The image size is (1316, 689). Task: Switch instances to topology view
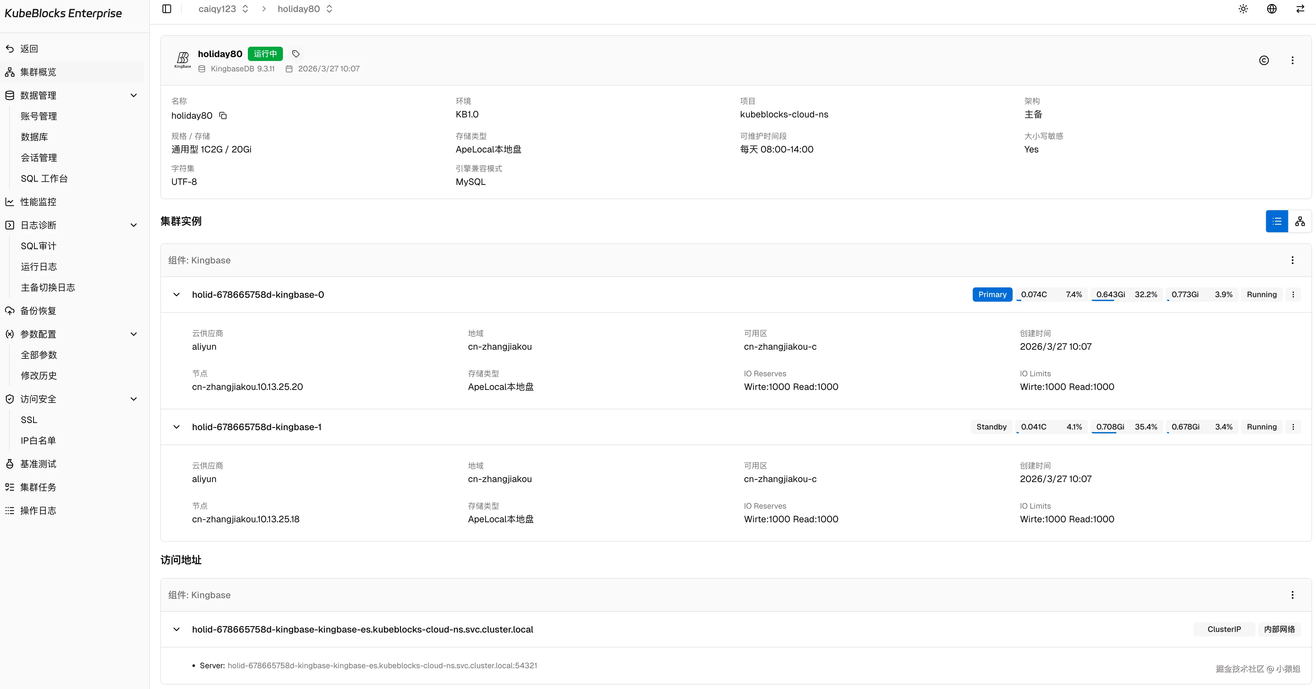point(1300,221)
